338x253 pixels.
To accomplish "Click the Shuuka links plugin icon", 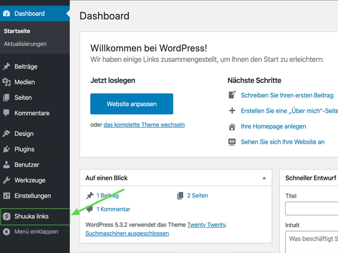I will [x=7, y=216].
